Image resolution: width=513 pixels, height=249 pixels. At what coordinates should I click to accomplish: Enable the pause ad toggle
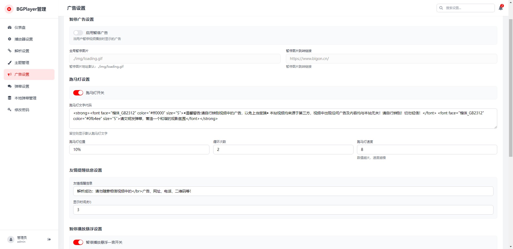click(78, 33)
